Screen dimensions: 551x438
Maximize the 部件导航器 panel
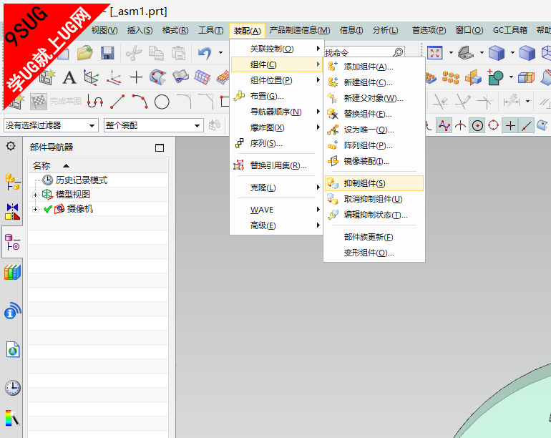tap(160, 147)
